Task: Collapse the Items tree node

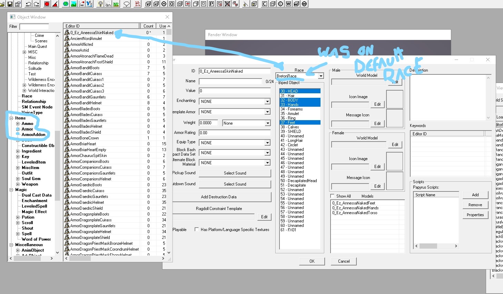Action: pyautogui.click(x=11, y=118)
